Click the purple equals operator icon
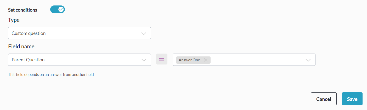Image resolution: width=367 pixels, height=110 pixels. pos(162,59)
